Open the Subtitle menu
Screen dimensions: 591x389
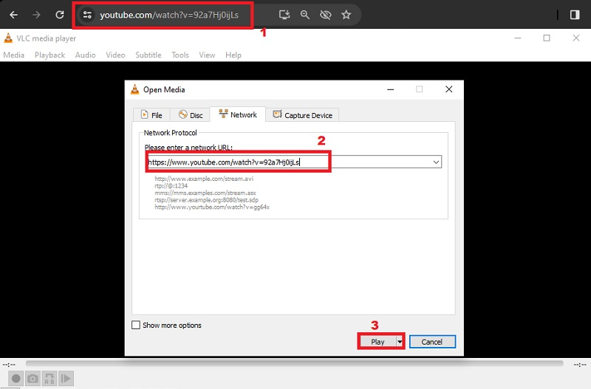(x=148, y=55)
